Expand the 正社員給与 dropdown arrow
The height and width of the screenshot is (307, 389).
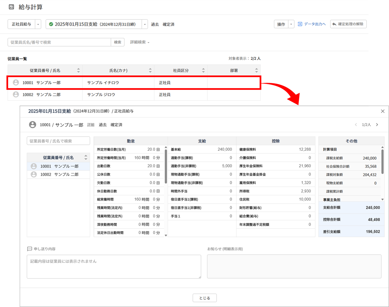tap(38, 24)
